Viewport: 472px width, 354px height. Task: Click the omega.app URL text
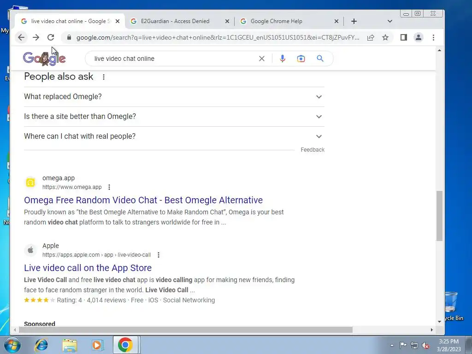tap(72, 187)
